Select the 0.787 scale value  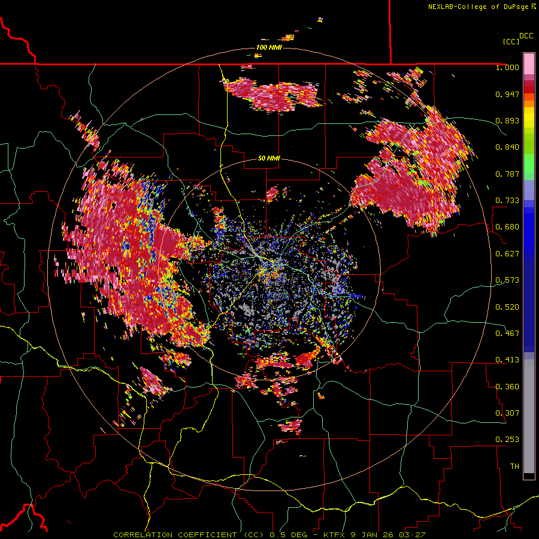[507, 174]
